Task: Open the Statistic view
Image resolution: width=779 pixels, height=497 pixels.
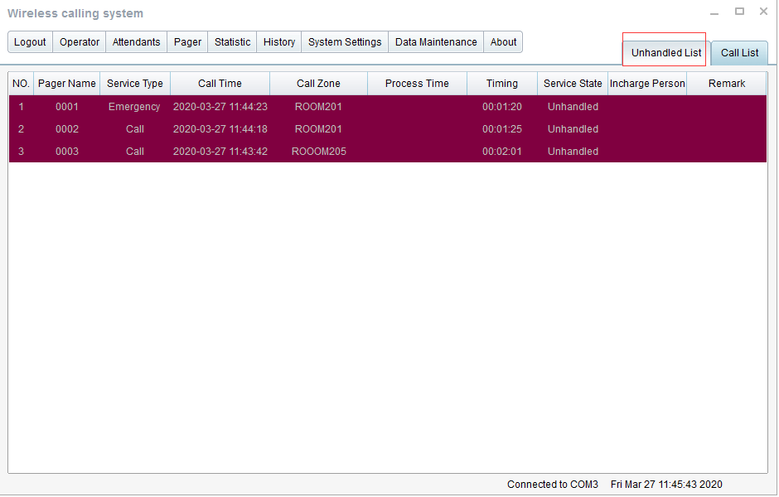Action: (232, 42)
